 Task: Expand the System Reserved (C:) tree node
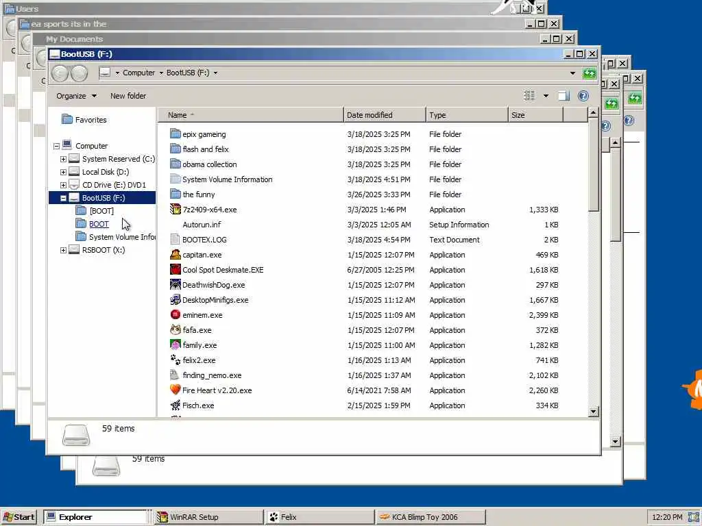point(63,159)
